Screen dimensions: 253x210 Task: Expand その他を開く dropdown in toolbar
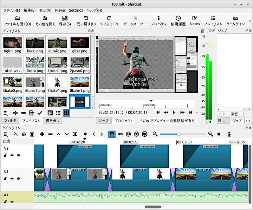coord(45,21)
